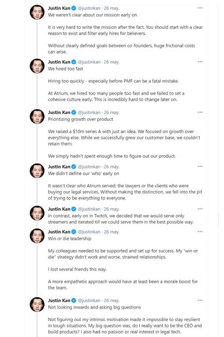
Task: Open @justinkan handle on 'We hired too fast' tweet
Action: pyautogui.click(x=89, y=62)
